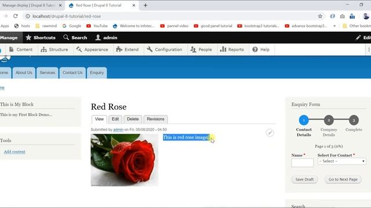The height and width of the screenshot is (208, 371).
Task: Open the hosts bookmark
Action: coord(22,26)
